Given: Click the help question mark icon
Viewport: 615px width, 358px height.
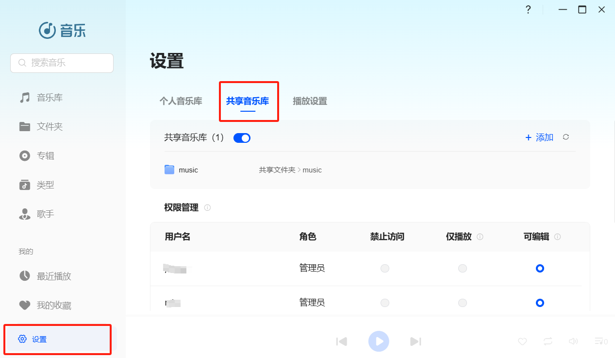Looking at the screenshot, I should click(x=528, y=10).
